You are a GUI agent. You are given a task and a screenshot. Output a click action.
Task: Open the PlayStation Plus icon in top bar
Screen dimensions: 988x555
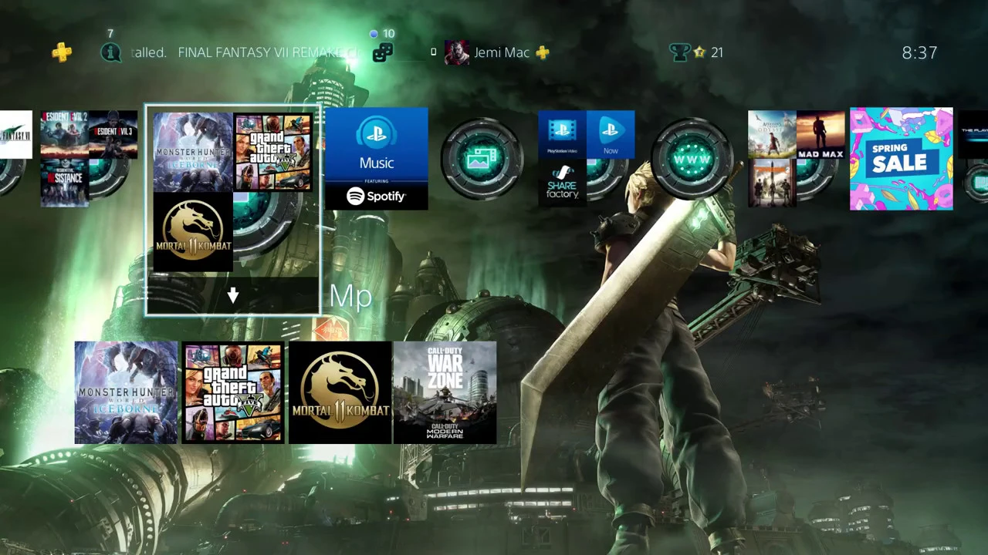click(x=62, y=52)
